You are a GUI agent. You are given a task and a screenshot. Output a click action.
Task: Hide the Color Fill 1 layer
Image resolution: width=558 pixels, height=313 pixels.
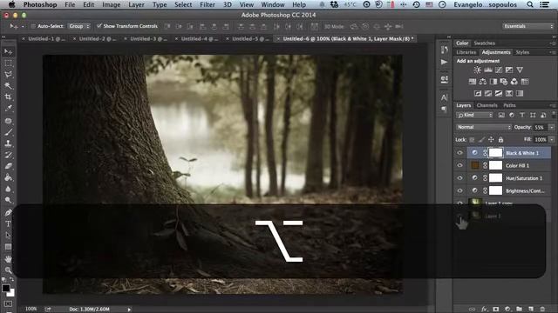(x=459, y=165)
